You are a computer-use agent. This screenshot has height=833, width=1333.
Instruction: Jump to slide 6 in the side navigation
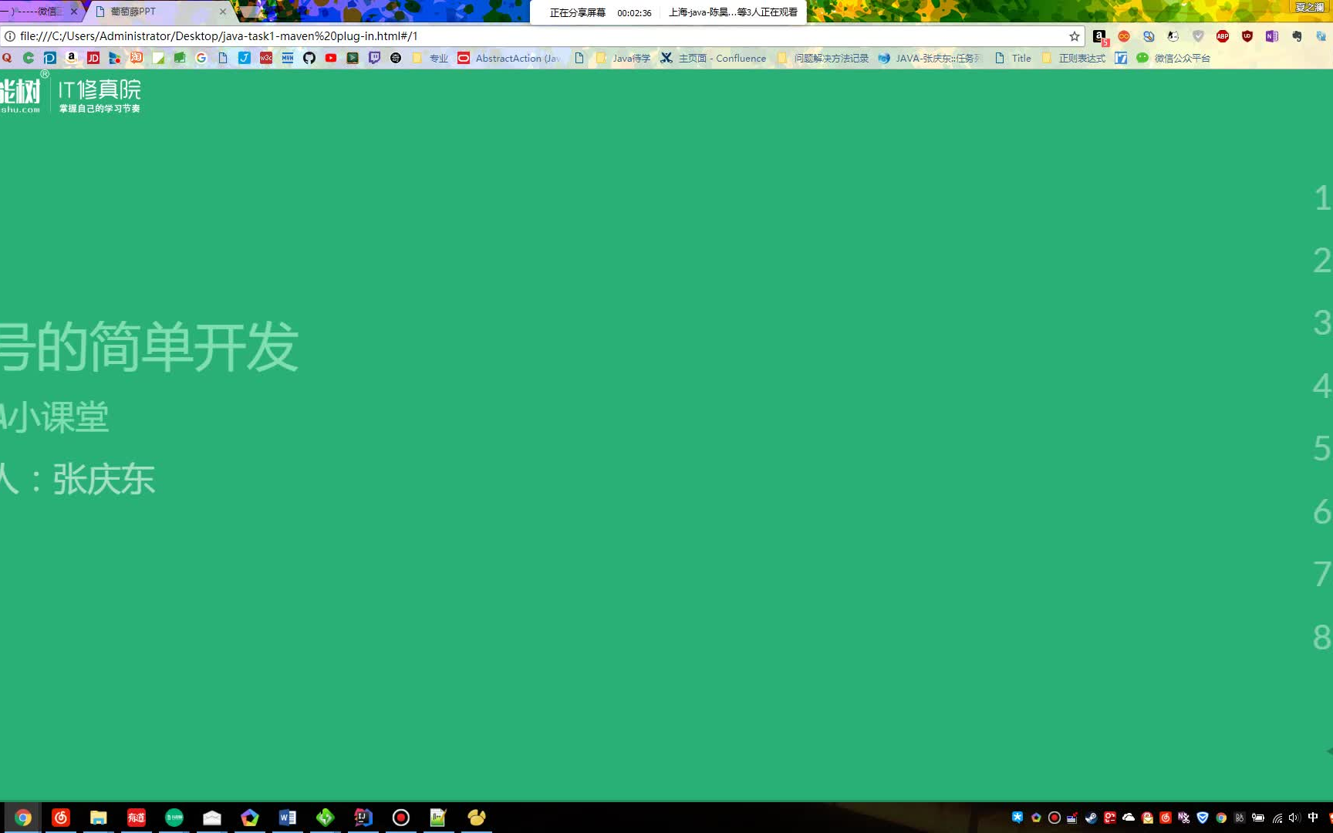[x=1322, y=511]
